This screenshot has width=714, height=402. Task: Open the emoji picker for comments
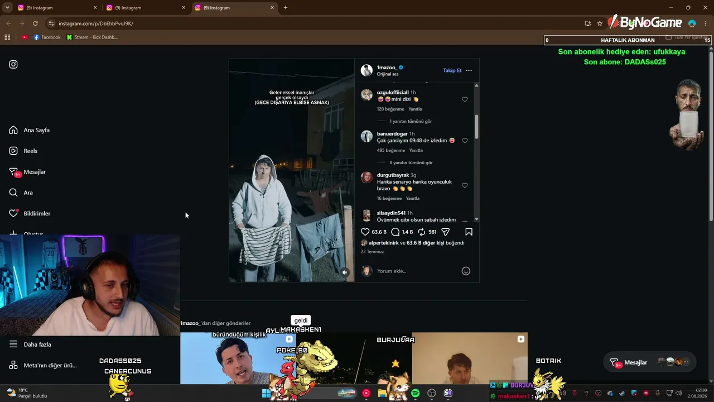[466, 271]
